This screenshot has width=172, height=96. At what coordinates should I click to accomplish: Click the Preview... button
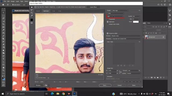(x=39, y=85)
